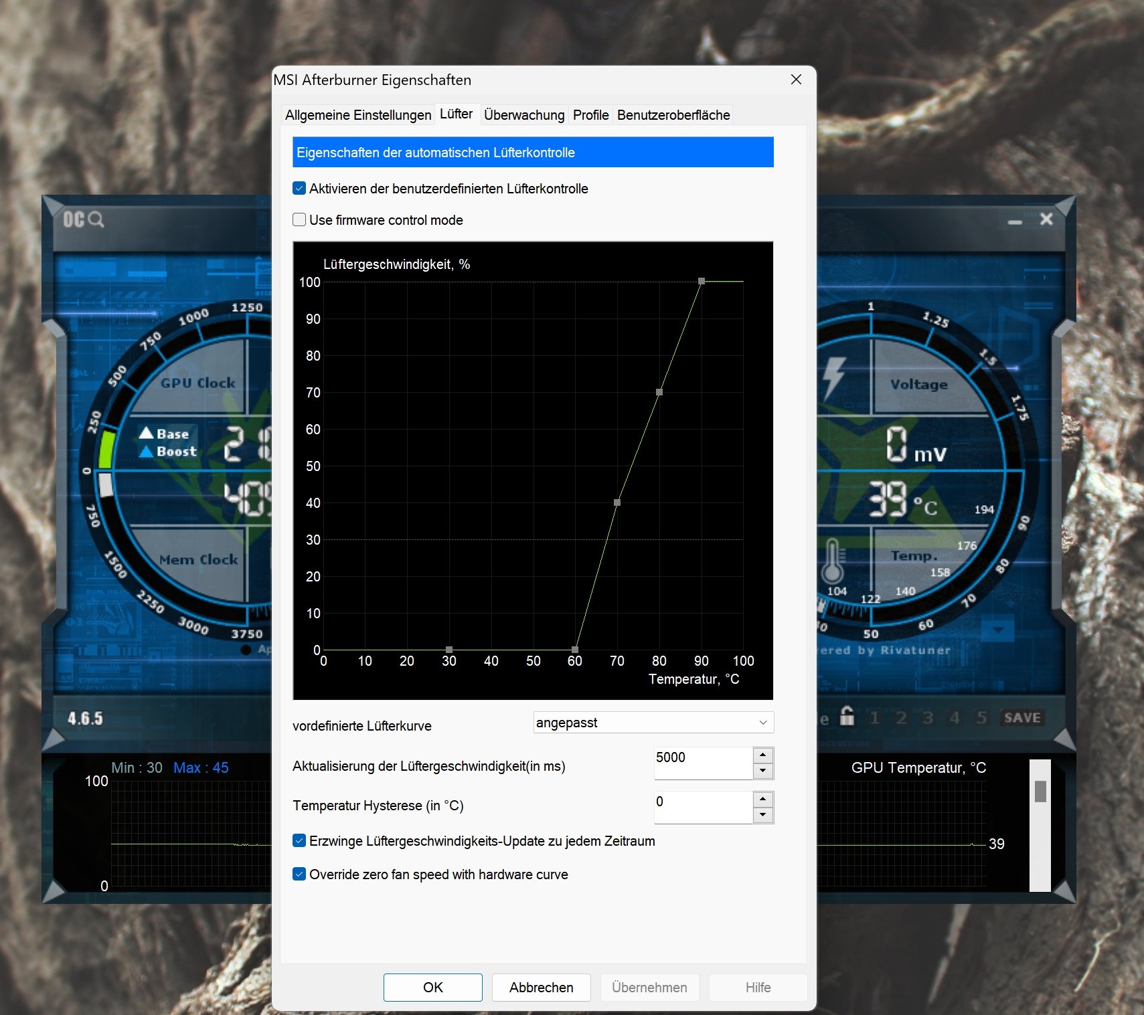This screenshot has width=1144, height=1015.
Task: Select profile slot 3 in Afterburner
Action: (928, 718)
